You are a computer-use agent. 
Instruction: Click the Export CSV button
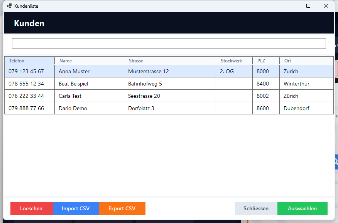(122, 208)
